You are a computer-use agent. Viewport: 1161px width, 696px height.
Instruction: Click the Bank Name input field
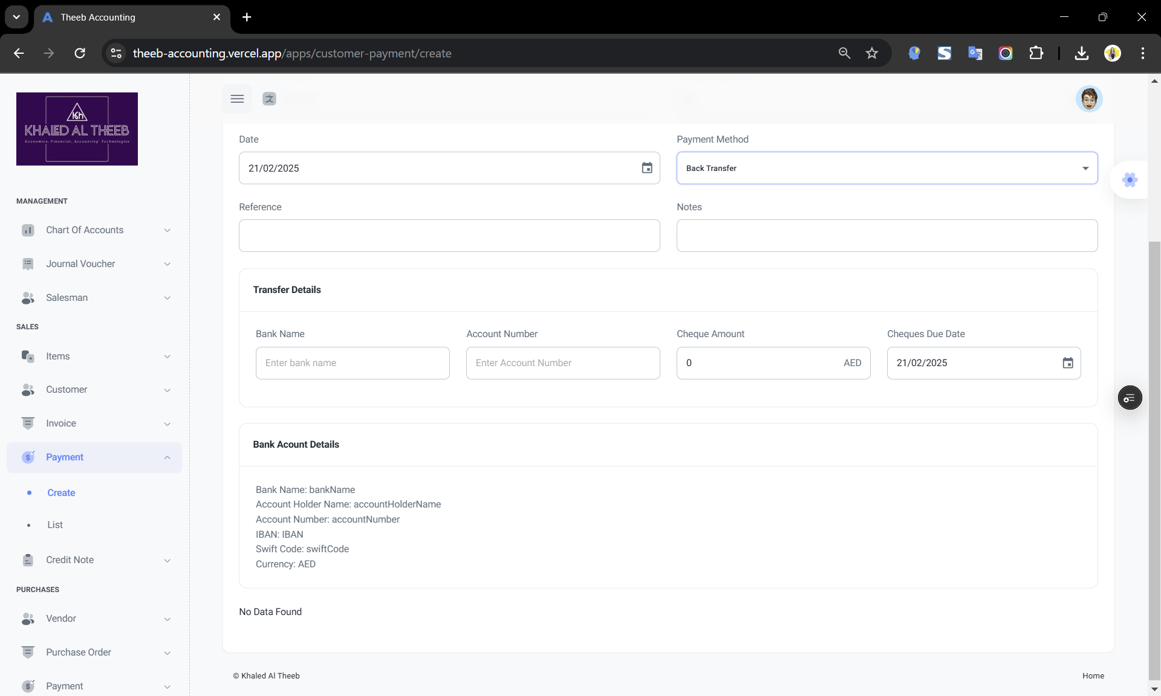(353, 363)
